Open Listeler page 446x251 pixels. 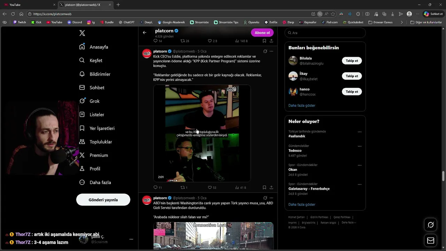click(x=92, y=114)
